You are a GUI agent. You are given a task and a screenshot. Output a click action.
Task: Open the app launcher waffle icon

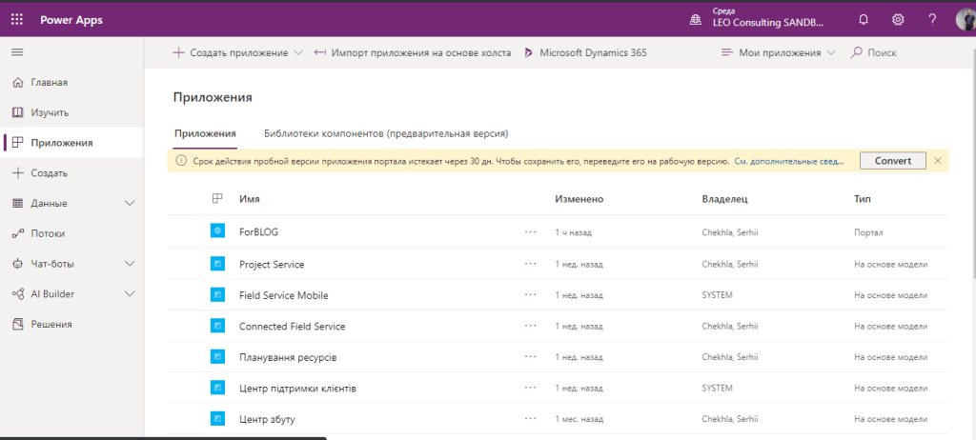tap(18, 20)
